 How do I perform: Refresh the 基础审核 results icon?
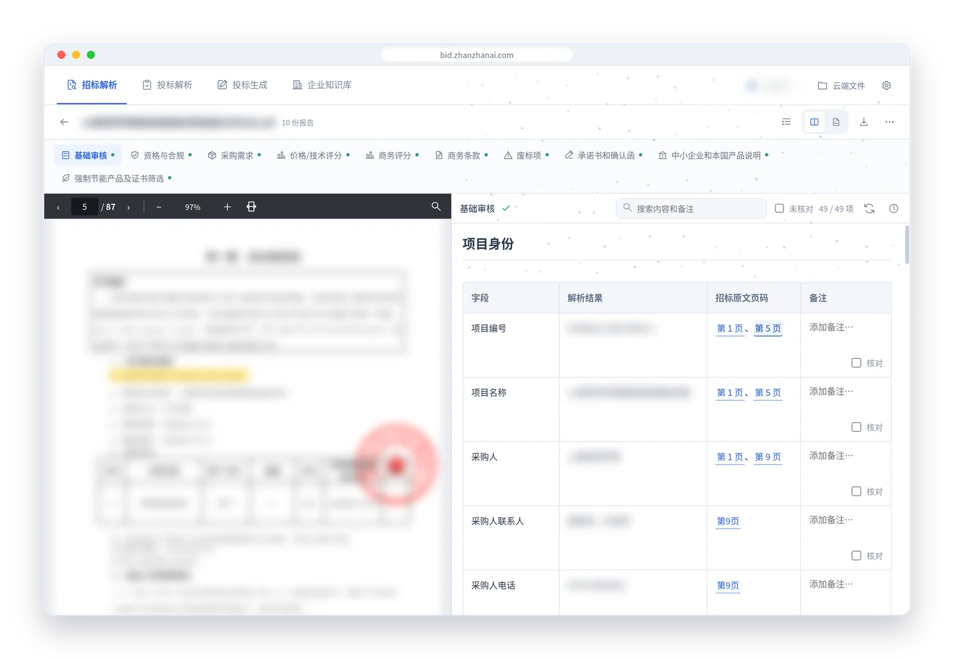(869, 209)
